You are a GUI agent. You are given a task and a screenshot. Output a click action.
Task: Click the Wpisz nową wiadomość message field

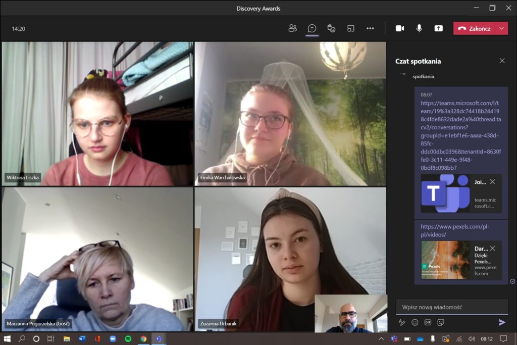click(x=451, y=307)
